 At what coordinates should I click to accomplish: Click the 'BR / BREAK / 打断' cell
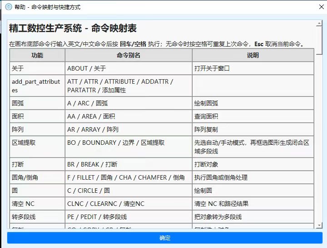(129, 164)
